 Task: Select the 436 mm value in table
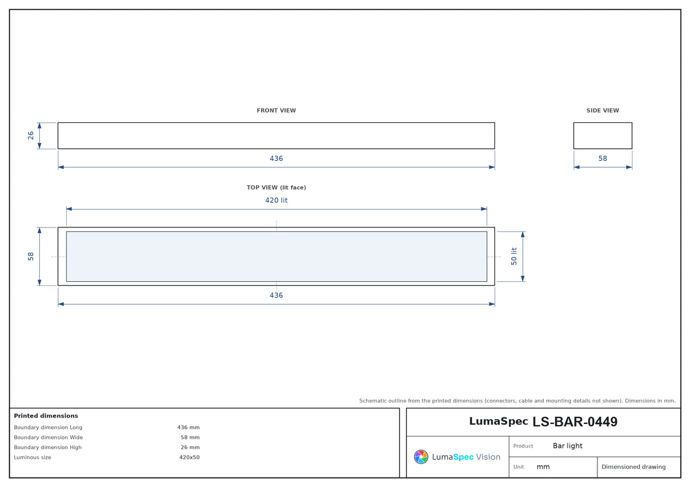tap(189, 427)
